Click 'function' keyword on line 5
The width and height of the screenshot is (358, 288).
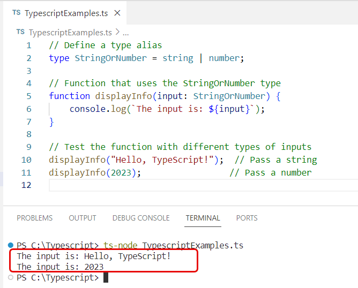(70, 96)
